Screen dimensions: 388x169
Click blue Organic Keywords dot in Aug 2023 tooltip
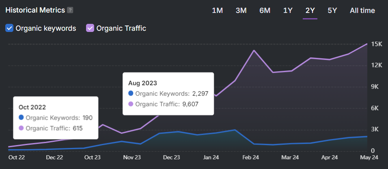131,93
